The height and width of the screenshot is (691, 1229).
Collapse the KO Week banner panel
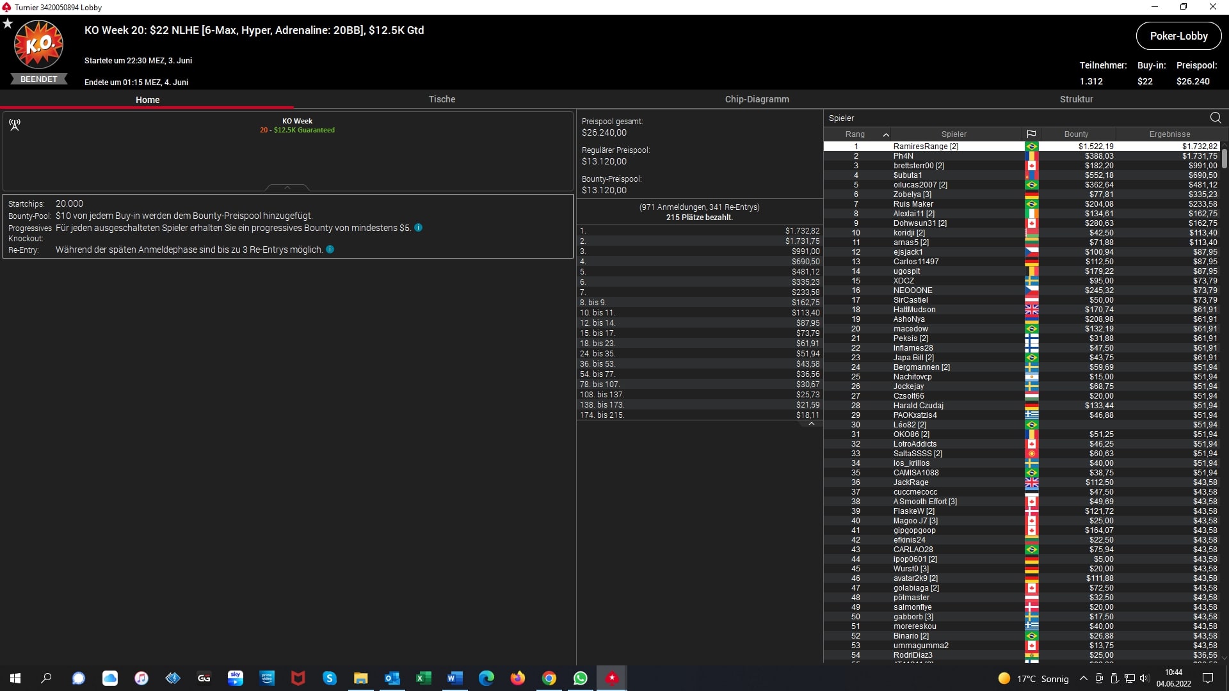point(287,187)
